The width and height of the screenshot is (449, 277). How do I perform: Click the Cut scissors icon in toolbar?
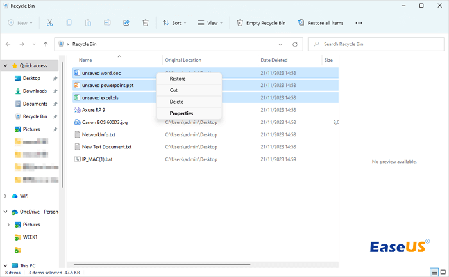point(49,23)
